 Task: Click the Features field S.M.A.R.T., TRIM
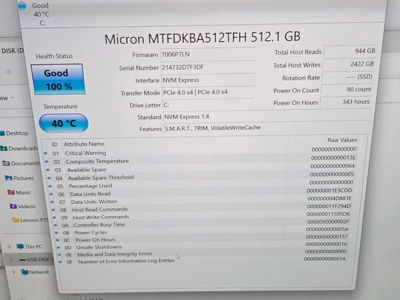click(x=266, y=127)
